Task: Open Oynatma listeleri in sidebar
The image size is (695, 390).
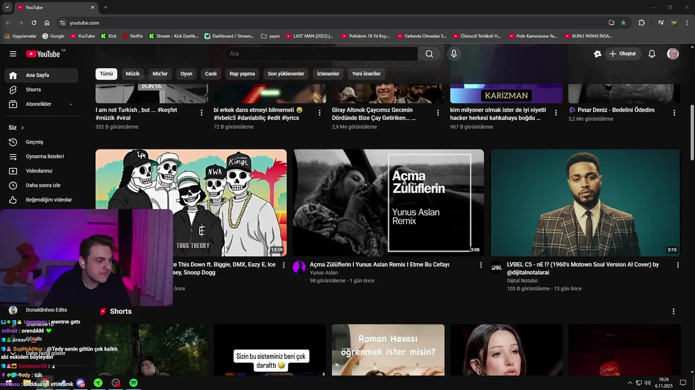Action: click(41, 157)
